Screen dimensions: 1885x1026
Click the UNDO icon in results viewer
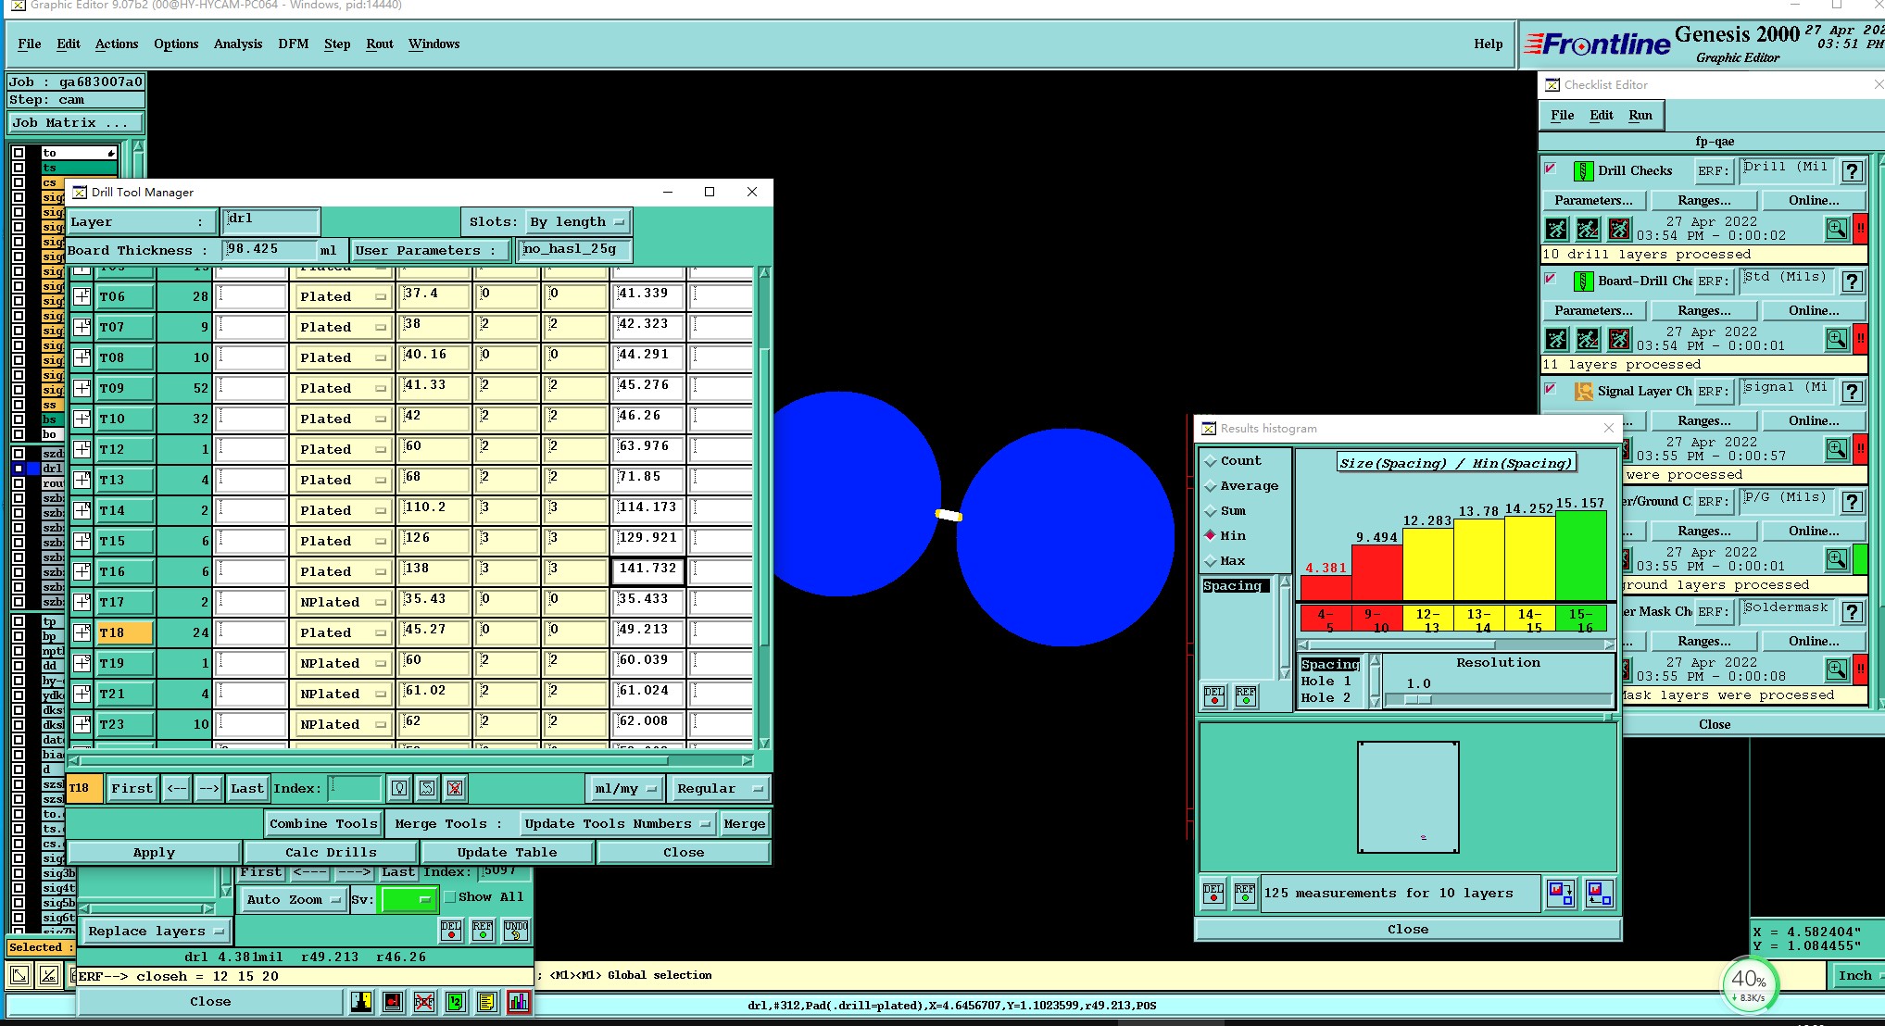[516, 931]
